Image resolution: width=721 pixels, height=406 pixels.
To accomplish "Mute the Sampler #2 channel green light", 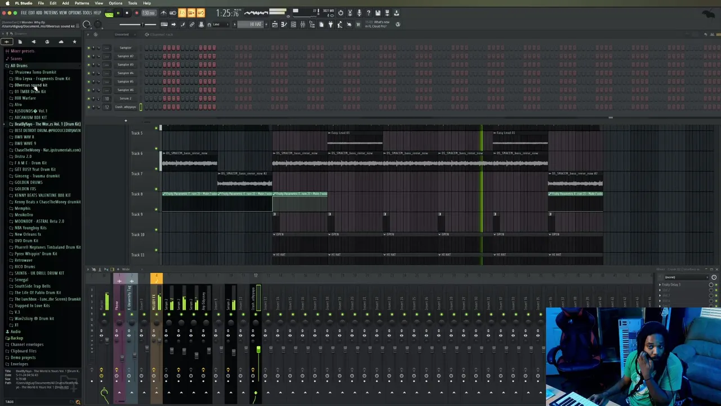I will point(88,56).
